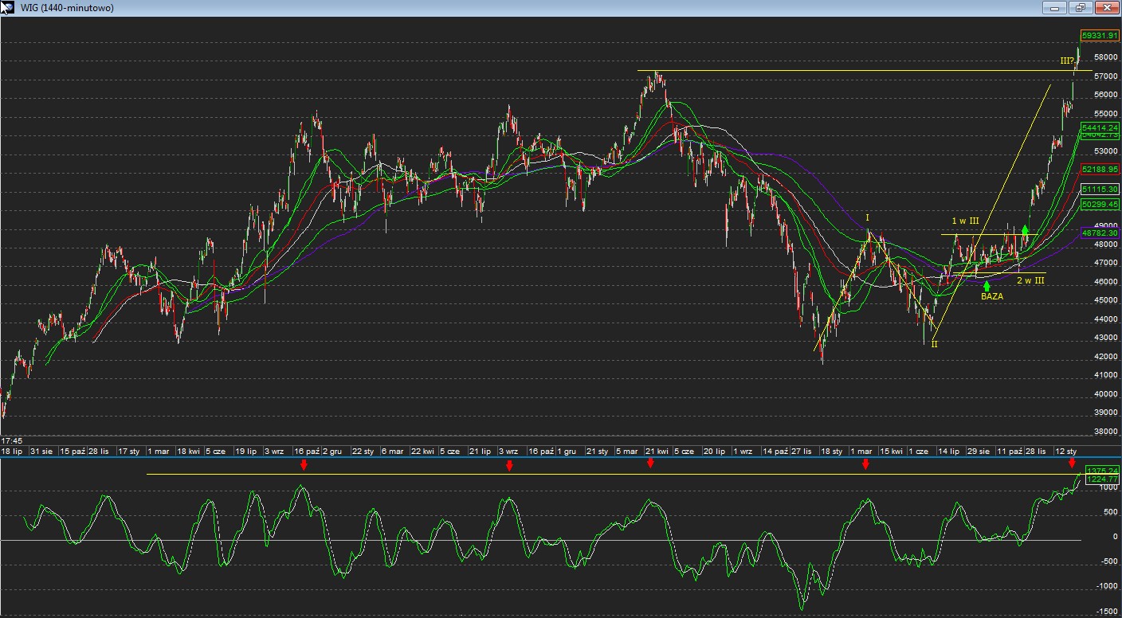Click the BAZA annotation text
This screenshot has height=618, width=1122.
click(x=992, y=295)
